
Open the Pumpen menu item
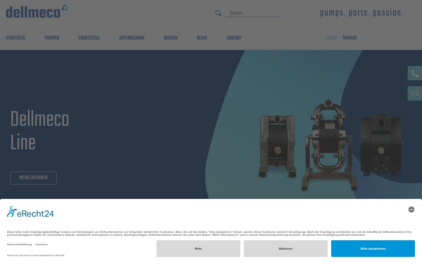pos(52,38)
